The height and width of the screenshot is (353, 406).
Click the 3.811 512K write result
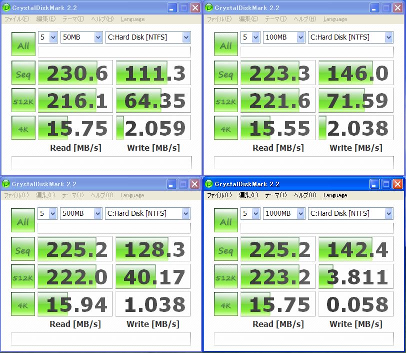356,276
